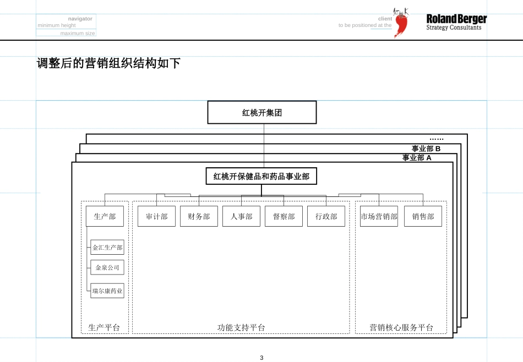
Task: Click the 市场营销部 box
Action: pos(379,216)
